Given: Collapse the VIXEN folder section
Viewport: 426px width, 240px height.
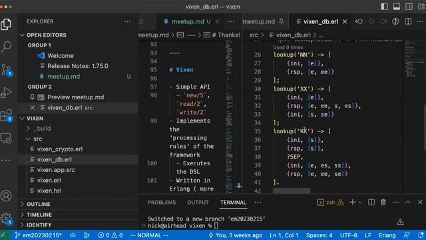Looking at the screenshot, I should click(22, 119).
